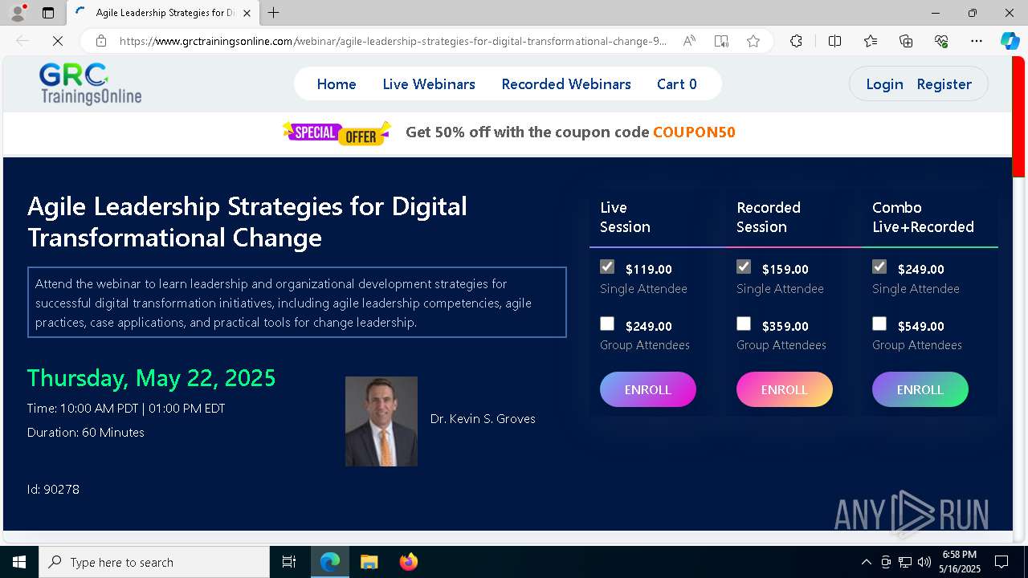
Task: View the Cart 0 page
Action: (x=677, y=84)
